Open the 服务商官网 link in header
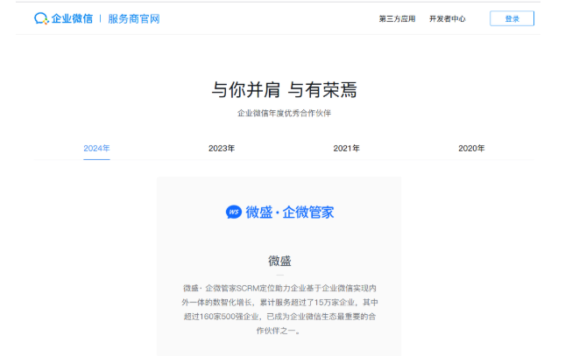 point(134,19)
